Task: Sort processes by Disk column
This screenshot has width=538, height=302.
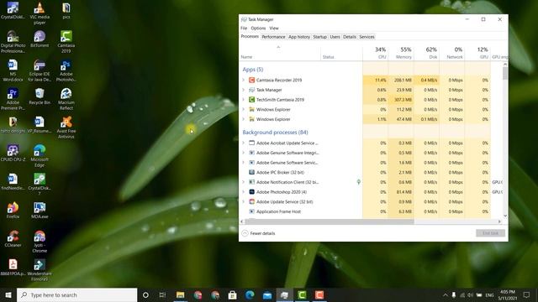Action: (426, 53)
